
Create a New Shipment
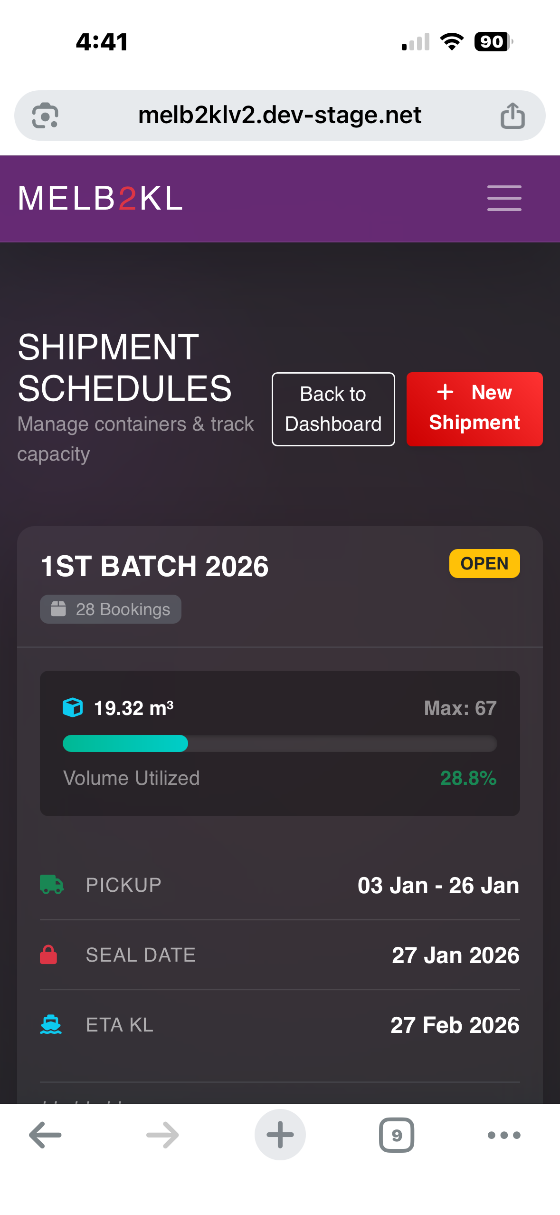pyautogui.click(x=474, y=409)
